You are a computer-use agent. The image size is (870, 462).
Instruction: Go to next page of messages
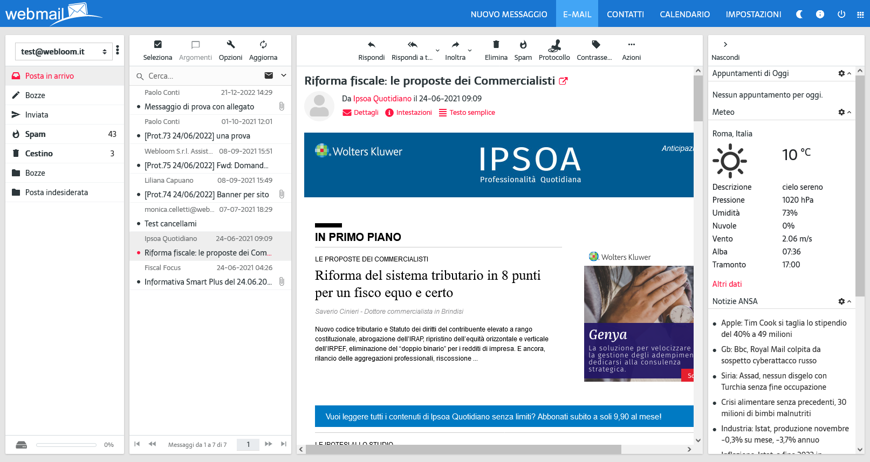click(268, 444)
